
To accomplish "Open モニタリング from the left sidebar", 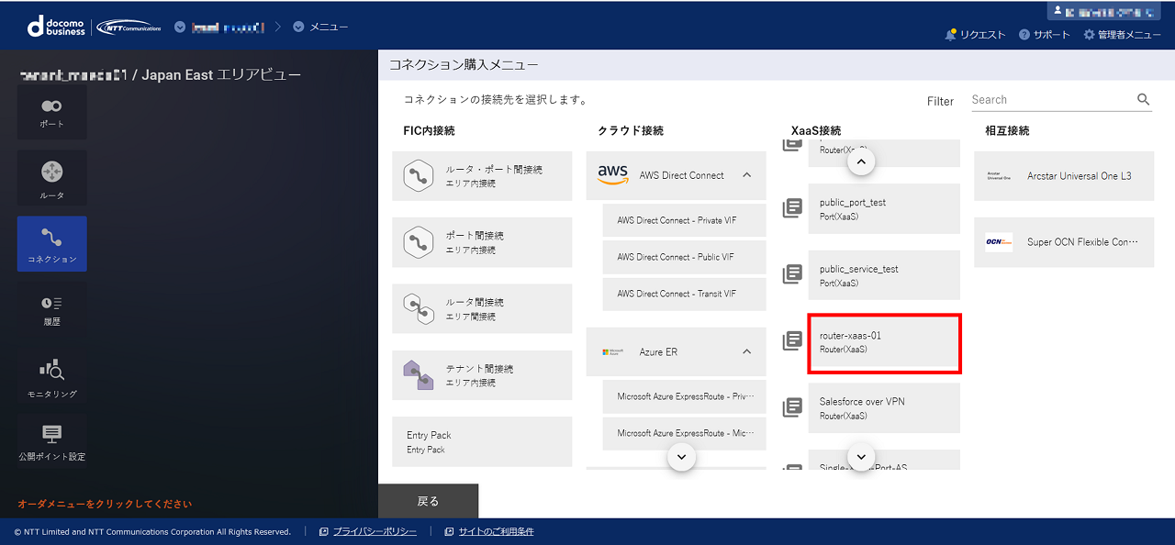I will point(51,376).
